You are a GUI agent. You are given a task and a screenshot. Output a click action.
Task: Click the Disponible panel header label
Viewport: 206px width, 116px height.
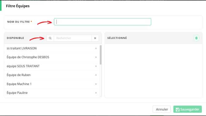click(x=15, y=38)
